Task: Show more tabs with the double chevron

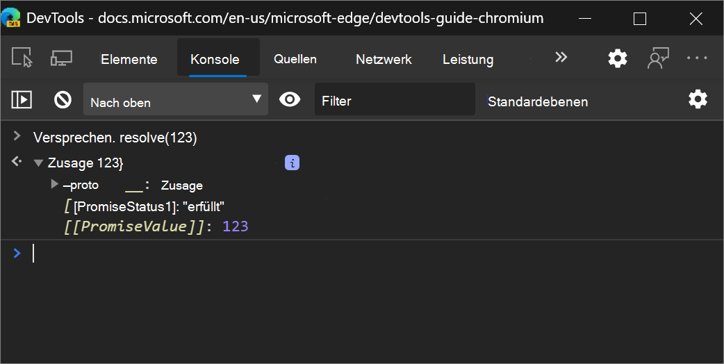Action: click(x=561, y=58)
